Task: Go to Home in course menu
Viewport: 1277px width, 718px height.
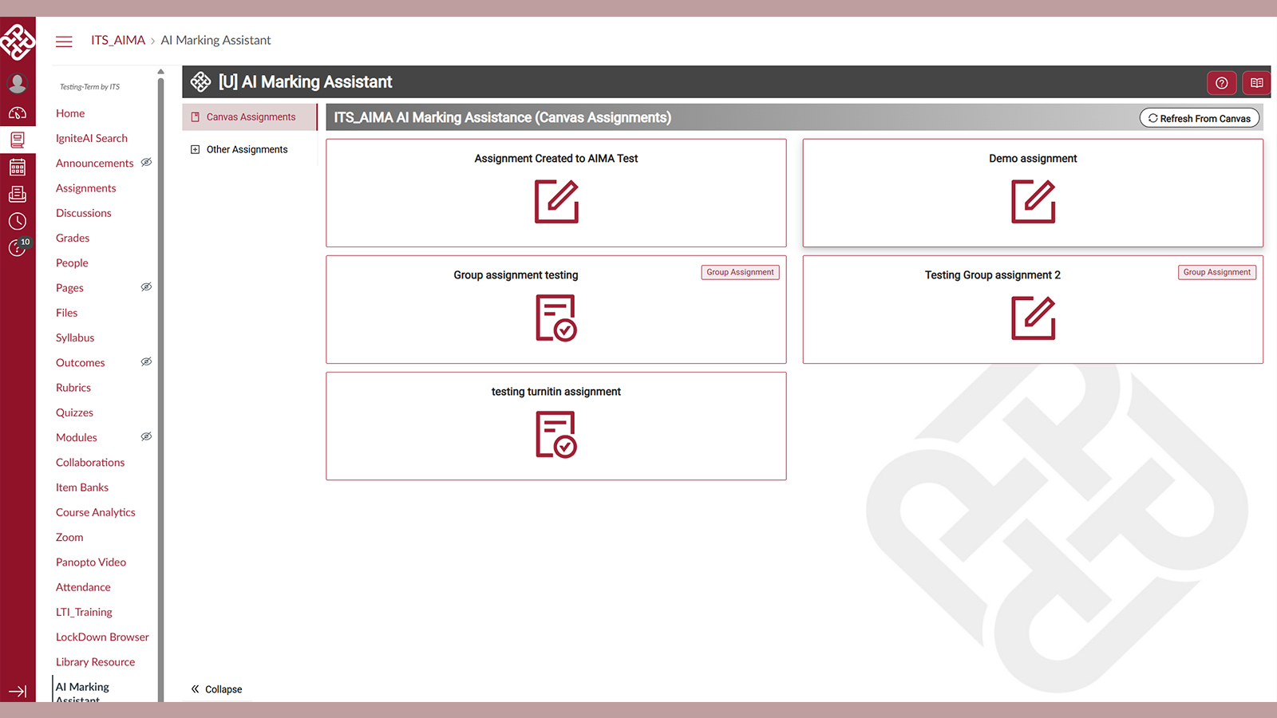Action: coord(70,113)
